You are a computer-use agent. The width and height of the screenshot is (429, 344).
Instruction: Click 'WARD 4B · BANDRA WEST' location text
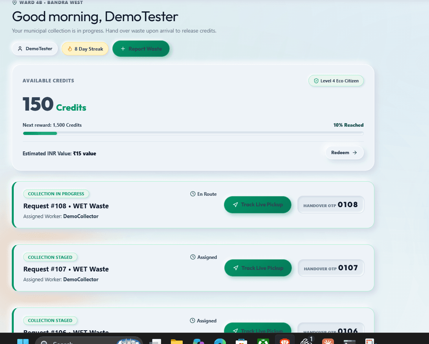coord(51,2)
